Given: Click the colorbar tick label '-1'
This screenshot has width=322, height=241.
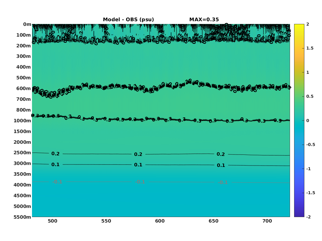Looking at the screenshot, I should (308, 169).
